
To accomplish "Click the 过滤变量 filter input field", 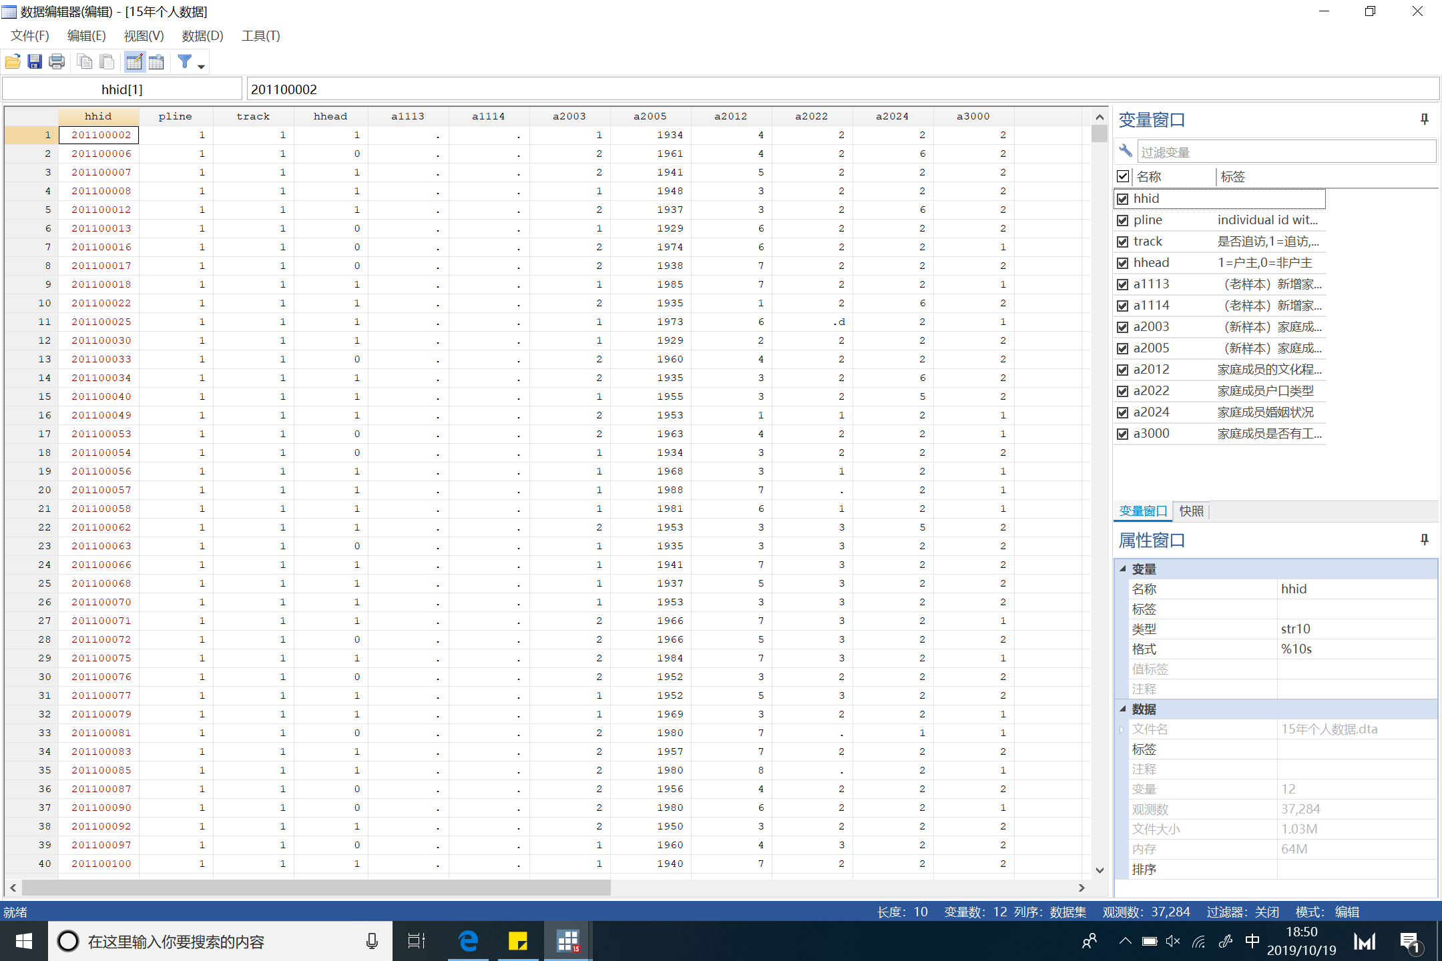I will [x=1285, y=152].
